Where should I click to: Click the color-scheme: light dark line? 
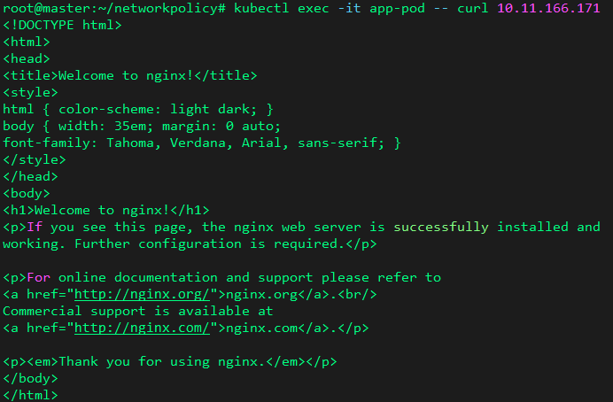(x=137, y=109)
